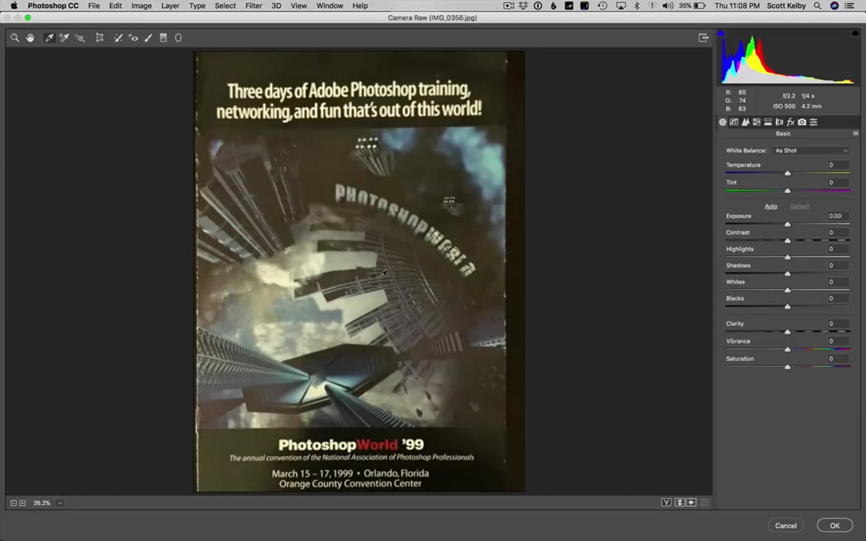Open the zoom level dropdown
Screen dimensions: 866x541
click(x=60, y=503)
